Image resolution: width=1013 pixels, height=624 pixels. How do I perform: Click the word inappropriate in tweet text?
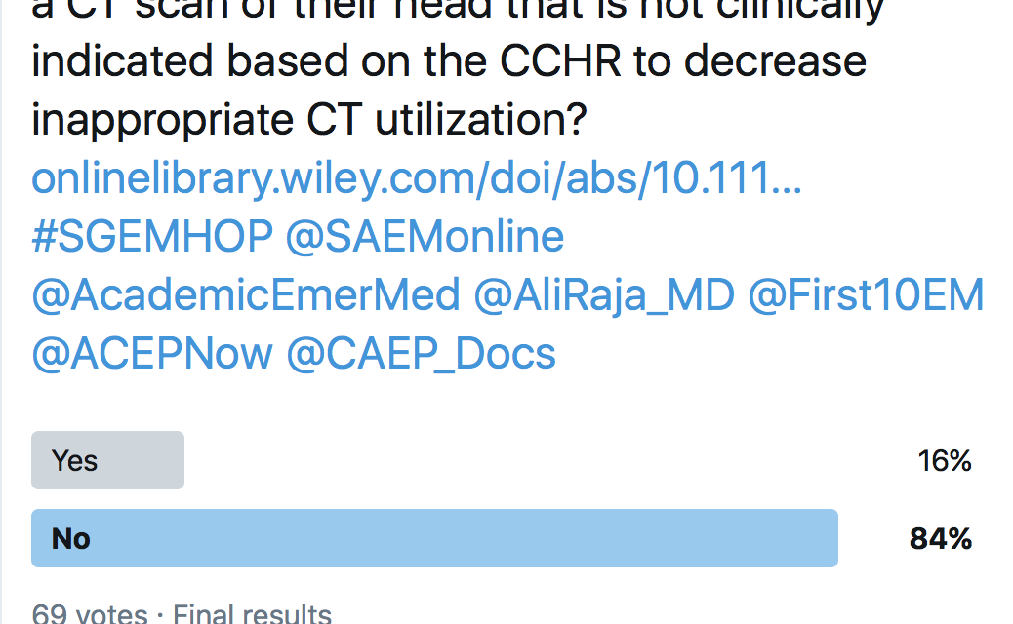click(161, 121)
